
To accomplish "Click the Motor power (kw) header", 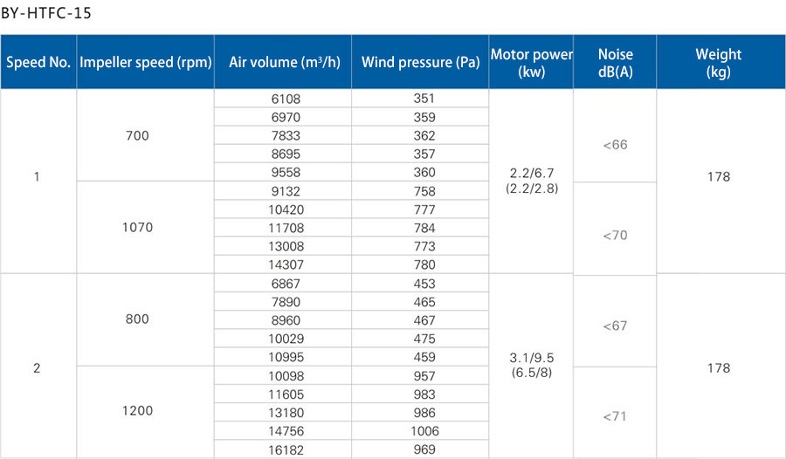I will (x=531, y=62).
